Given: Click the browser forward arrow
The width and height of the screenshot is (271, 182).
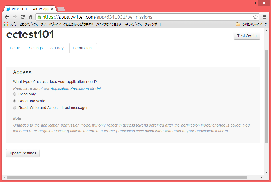Looking at the screenshot, I should point(15,17).
